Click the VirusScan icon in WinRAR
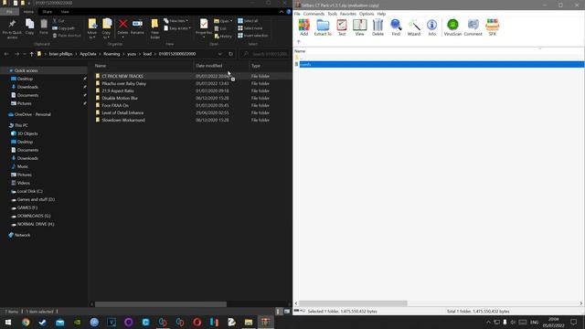The width and height of the screenshot is (585, 329). [452, 27]
